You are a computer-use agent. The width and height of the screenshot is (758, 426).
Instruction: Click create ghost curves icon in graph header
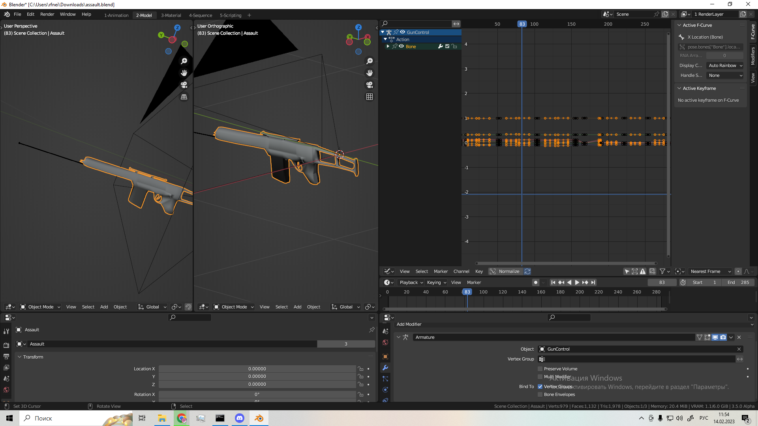pos(652,271)
